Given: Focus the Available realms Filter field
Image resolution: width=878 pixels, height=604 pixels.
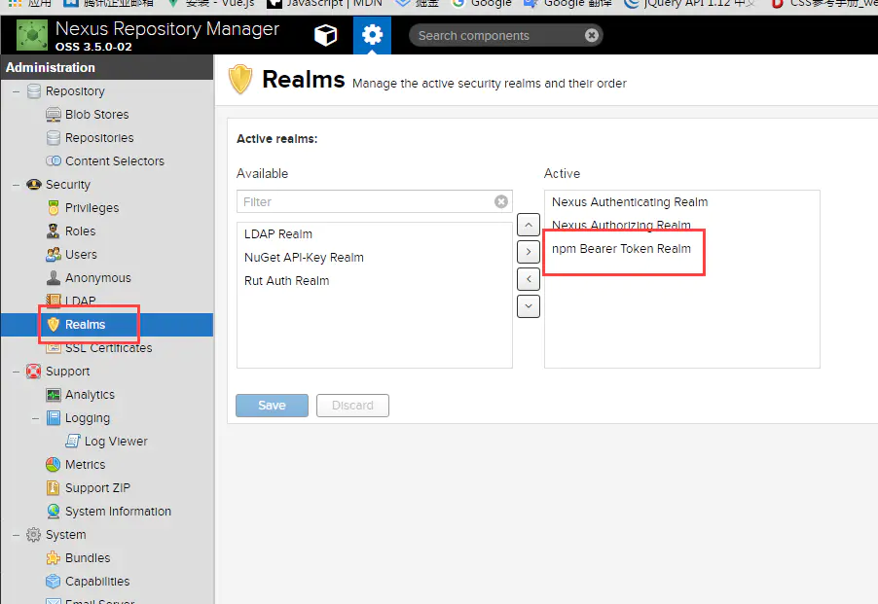Looking at the screenshot, I should (364, 202).
